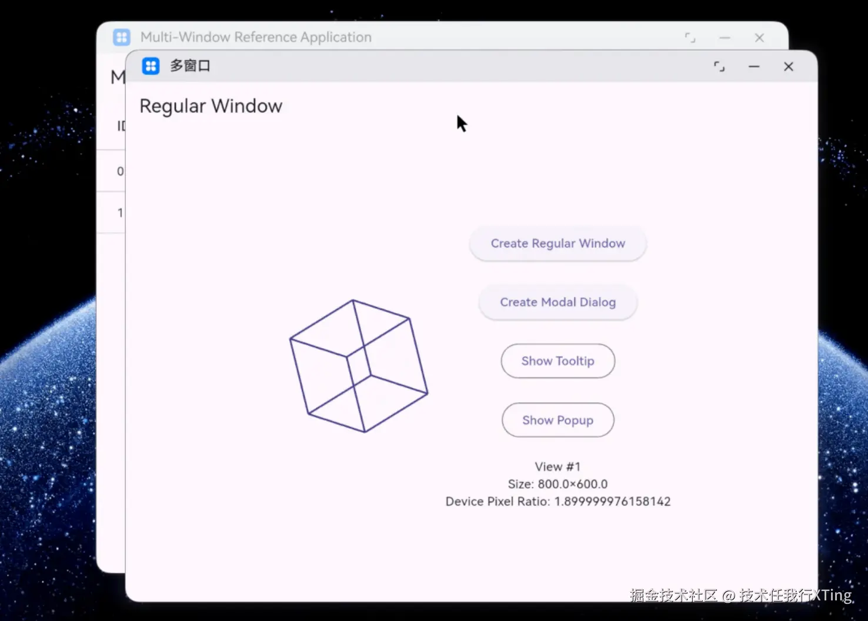Minimize the Multi-Window Reference Application window
This screenshot has height=621, width=868.
725,38
